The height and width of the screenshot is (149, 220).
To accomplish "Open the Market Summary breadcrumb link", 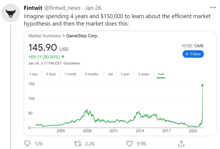I will point(45,36).
